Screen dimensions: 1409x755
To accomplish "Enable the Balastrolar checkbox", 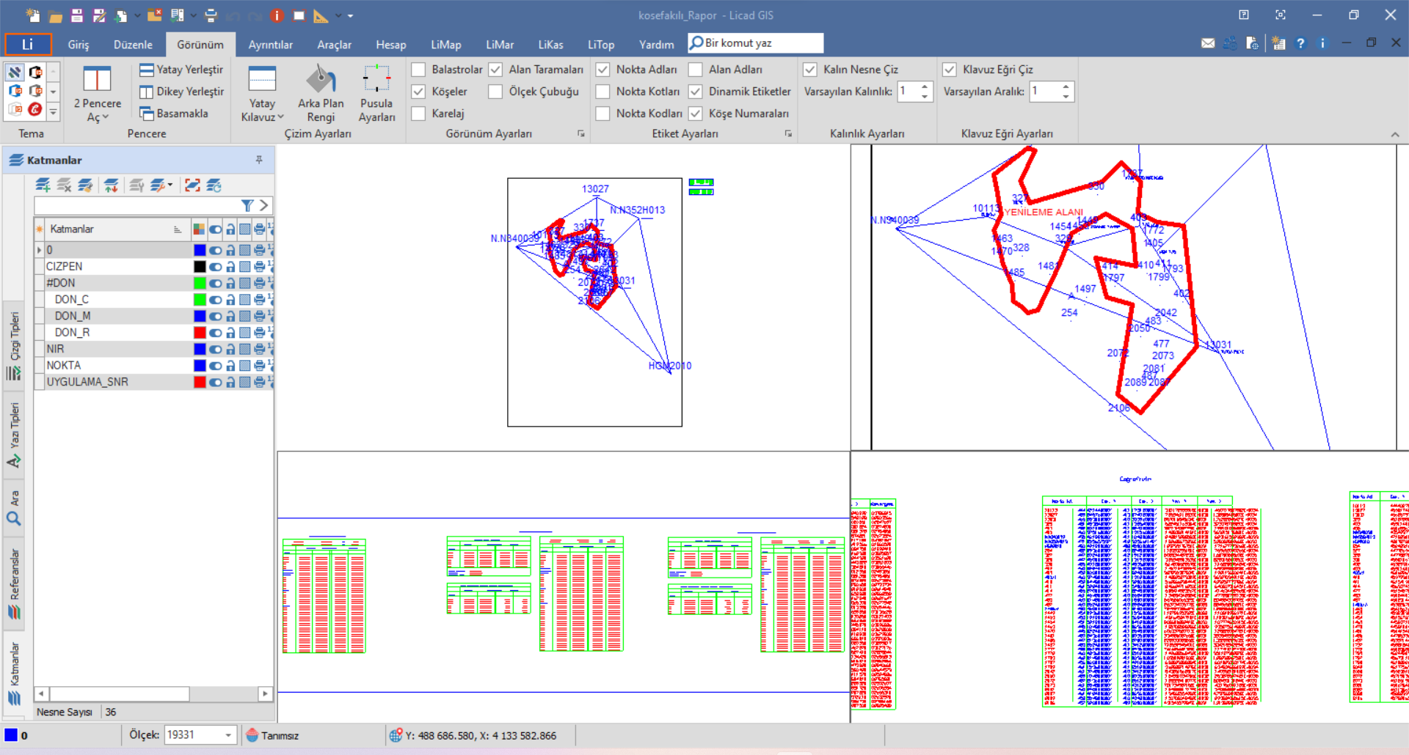I will [x=419, y=70].
